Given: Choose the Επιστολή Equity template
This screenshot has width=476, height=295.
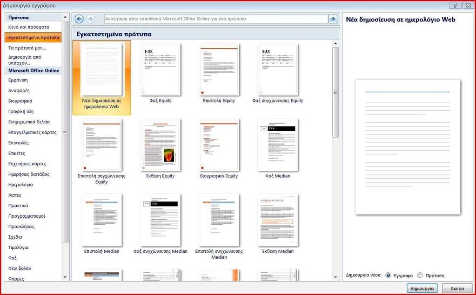Looking at the screenshot, I should pos(219,73).
